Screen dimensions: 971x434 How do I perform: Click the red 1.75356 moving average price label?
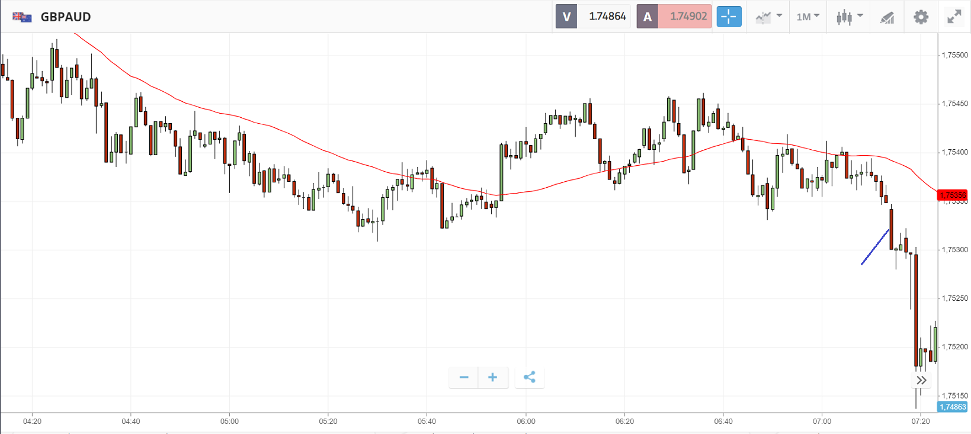coord(952,195)
